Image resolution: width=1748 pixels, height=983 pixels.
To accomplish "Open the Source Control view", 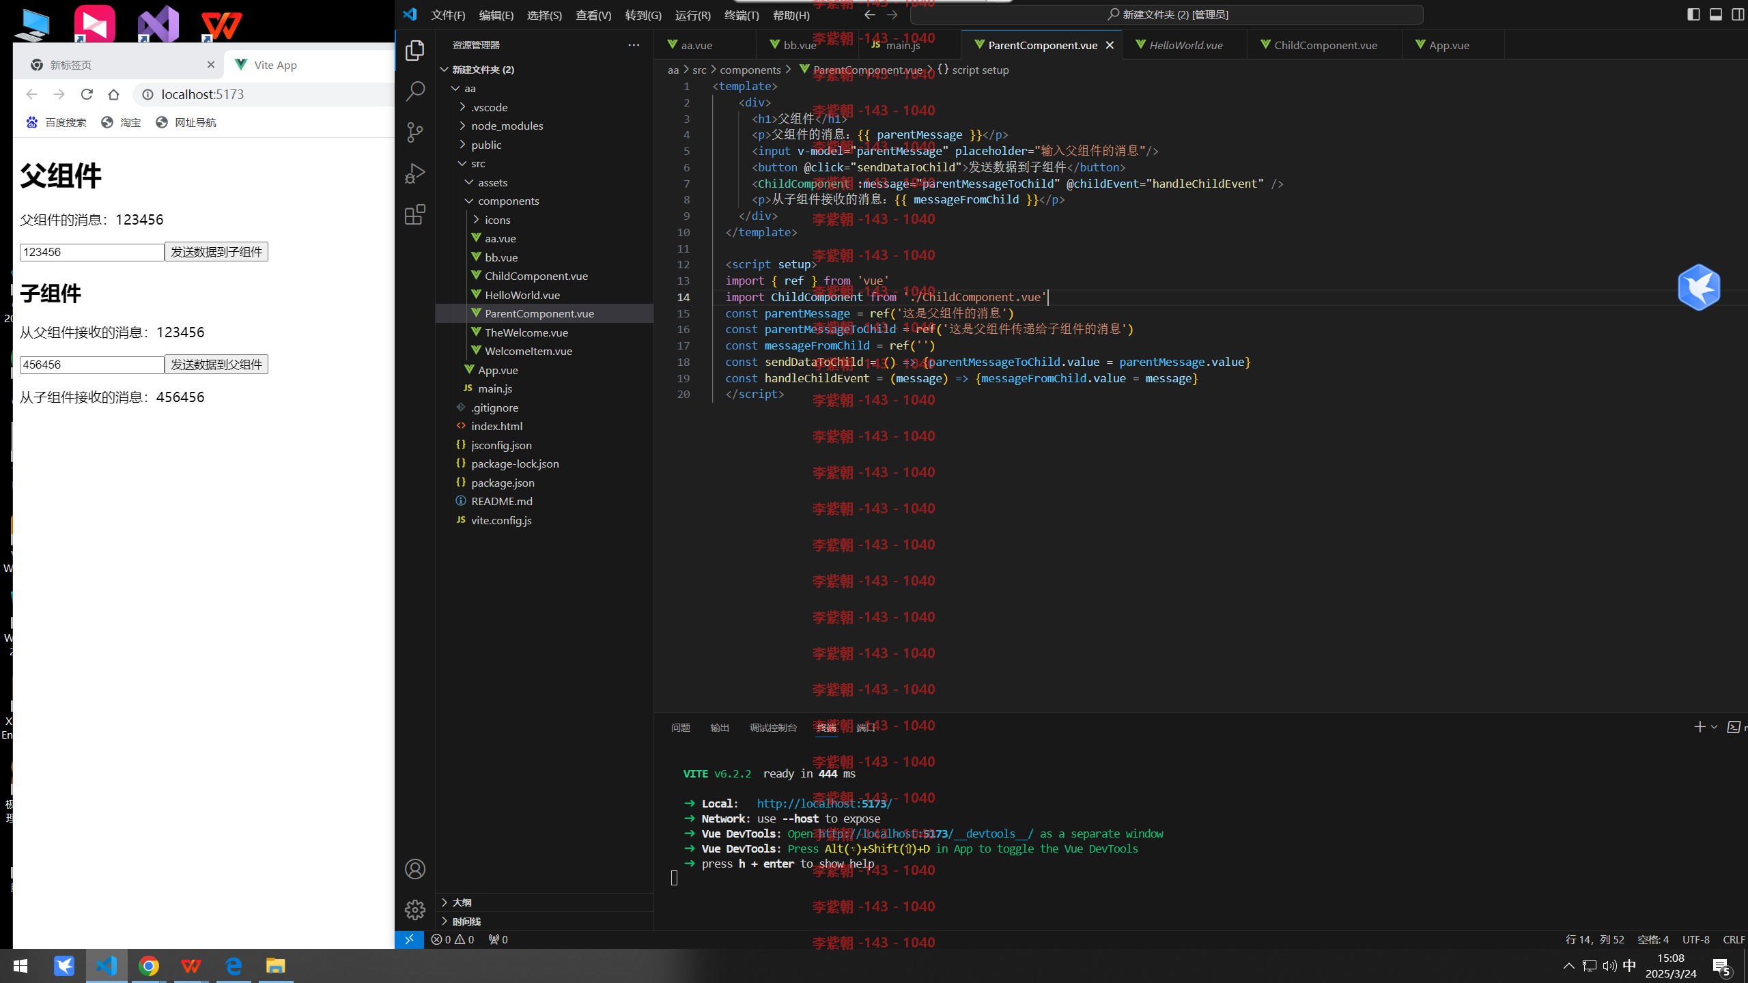I will click(415, 132).
